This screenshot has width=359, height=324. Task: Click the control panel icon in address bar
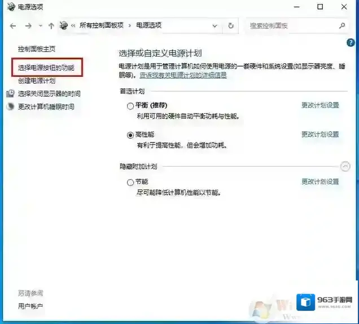(x=64, y=25)
